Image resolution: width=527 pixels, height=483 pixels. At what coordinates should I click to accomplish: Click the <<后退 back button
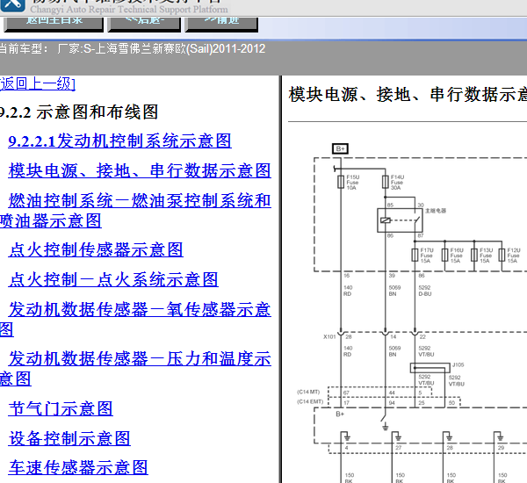tap(144, 25)
